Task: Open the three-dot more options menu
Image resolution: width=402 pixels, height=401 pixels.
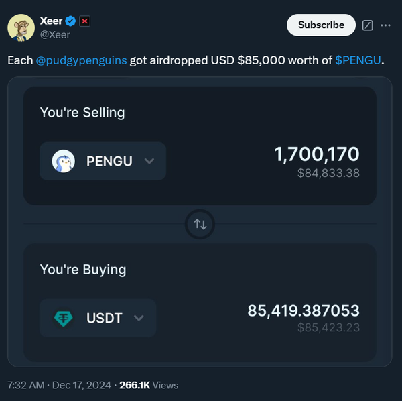Action: point(385,25)
